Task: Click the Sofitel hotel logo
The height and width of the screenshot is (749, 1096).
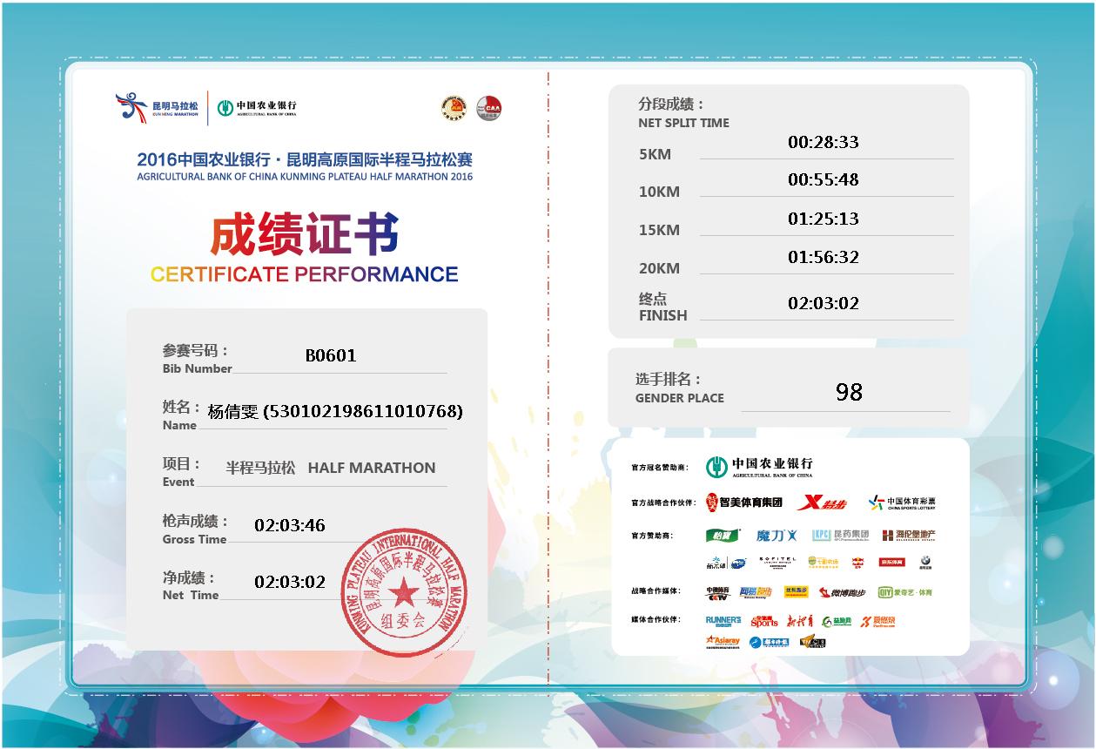Action: [777, 563]
